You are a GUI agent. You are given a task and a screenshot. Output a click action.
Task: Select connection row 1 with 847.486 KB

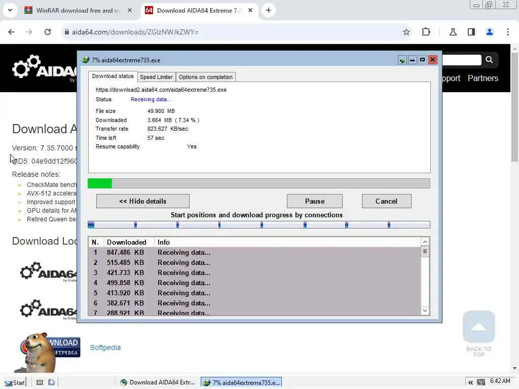coord(254,252)
